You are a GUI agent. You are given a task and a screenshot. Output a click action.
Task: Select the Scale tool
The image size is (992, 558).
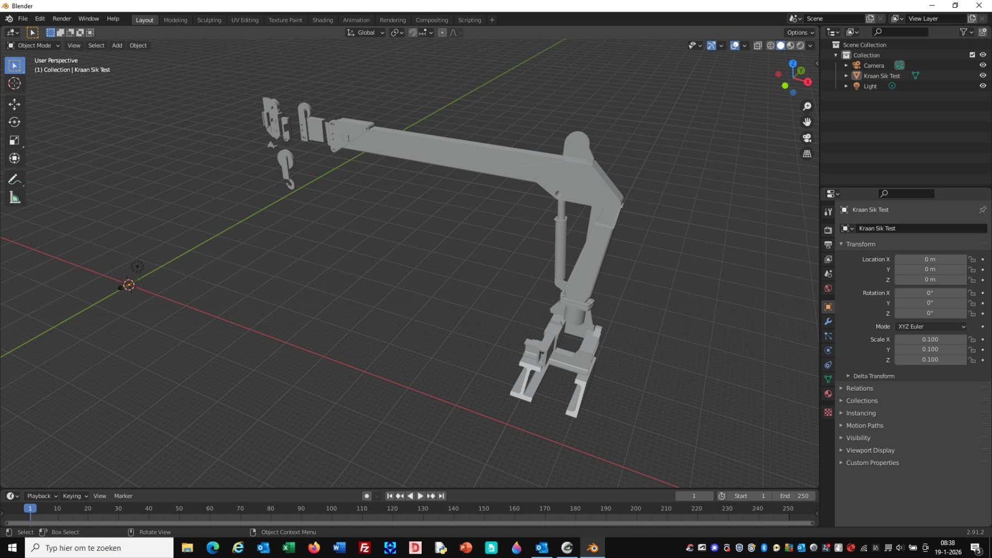tap(14, 140)
